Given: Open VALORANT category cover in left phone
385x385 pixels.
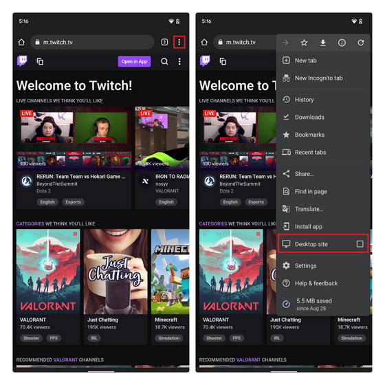Looking at the screenshot, I should tap(48, 272).
